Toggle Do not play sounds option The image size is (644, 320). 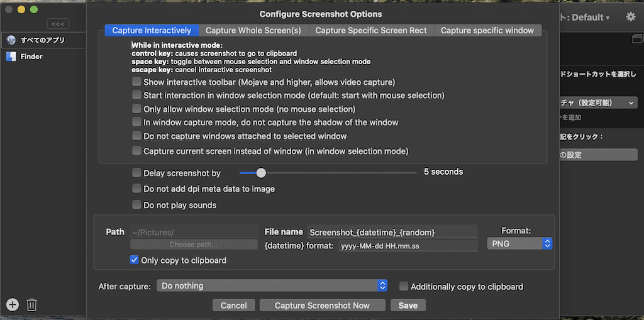coord(136,205)
